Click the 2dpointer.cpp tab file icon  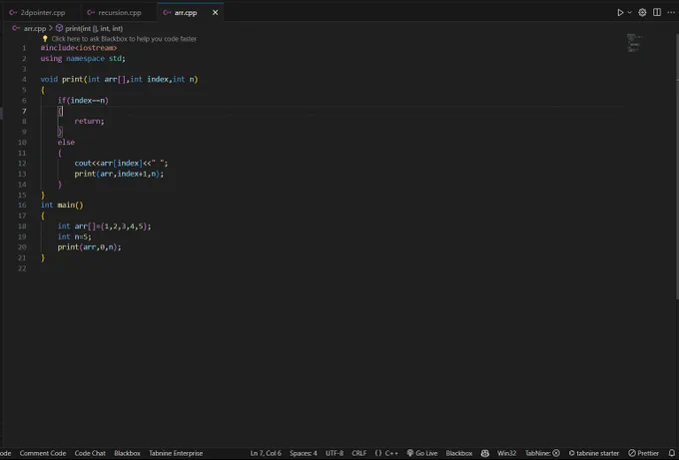[x=13, y=13]
